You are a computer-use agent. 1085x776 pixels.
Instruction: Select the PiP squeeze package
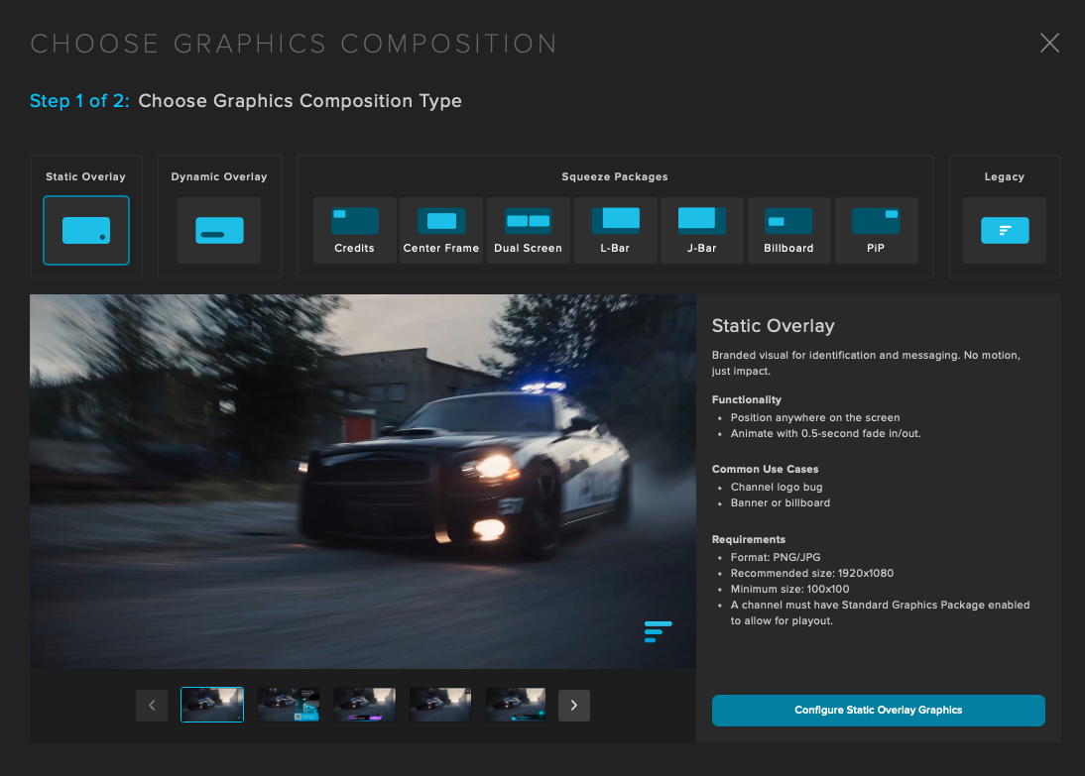(x=877, y=230)
